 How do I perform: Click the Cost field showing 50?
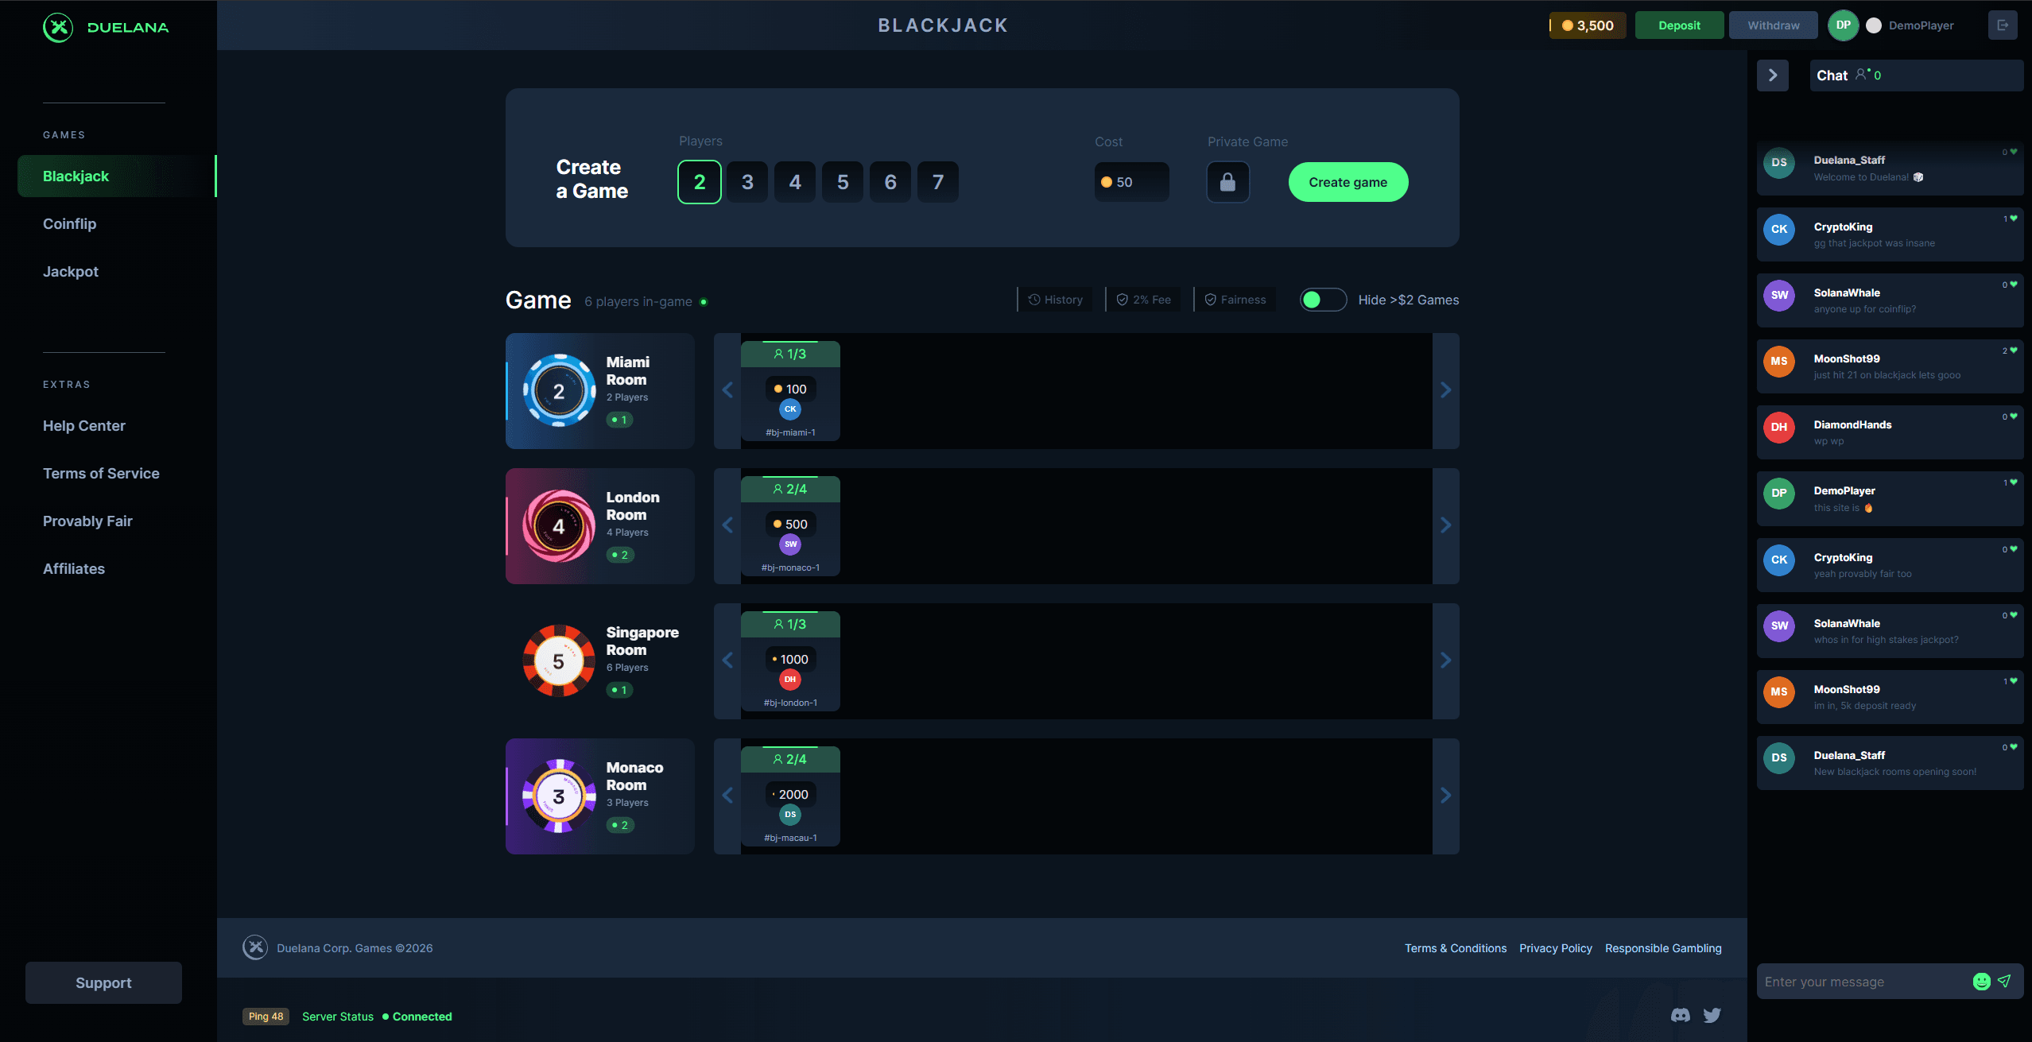click(1132, 182)
